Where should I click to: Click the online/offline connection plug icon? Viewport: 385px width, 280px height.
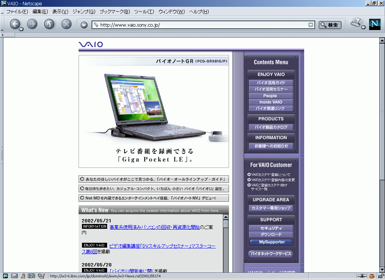click(x=362, y=276)
